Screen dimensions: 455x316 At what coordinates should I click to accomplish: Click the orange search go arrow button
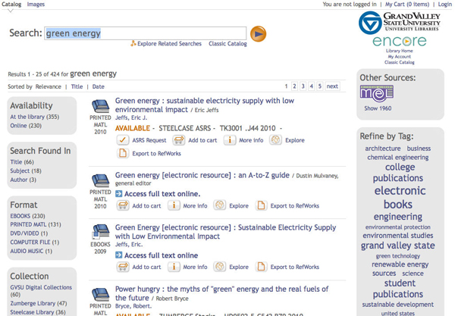259,33
